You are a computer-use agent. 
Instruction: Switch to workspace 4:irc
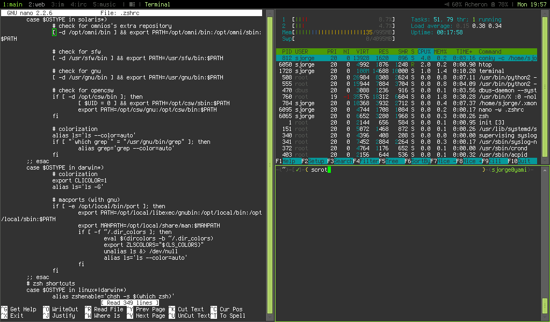pyautogui.click(x=78, y=4)
